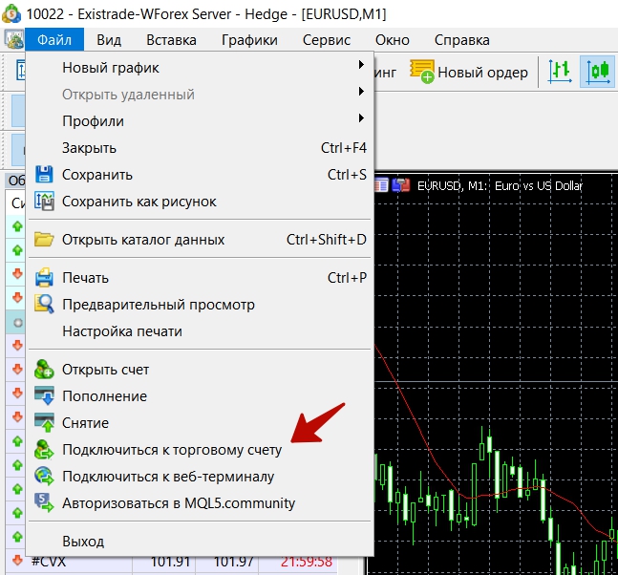
Task: Open the Вид menu
Action: (x=109, y=40)
